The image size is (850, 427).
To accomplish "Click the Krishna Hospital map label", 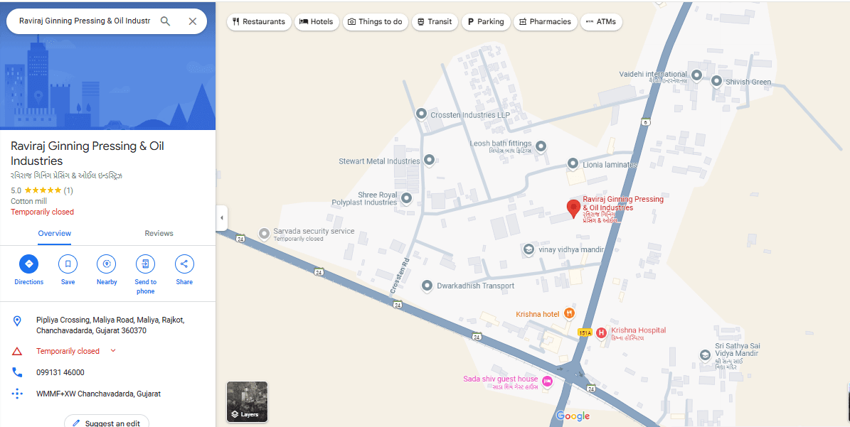I will 639,330.
